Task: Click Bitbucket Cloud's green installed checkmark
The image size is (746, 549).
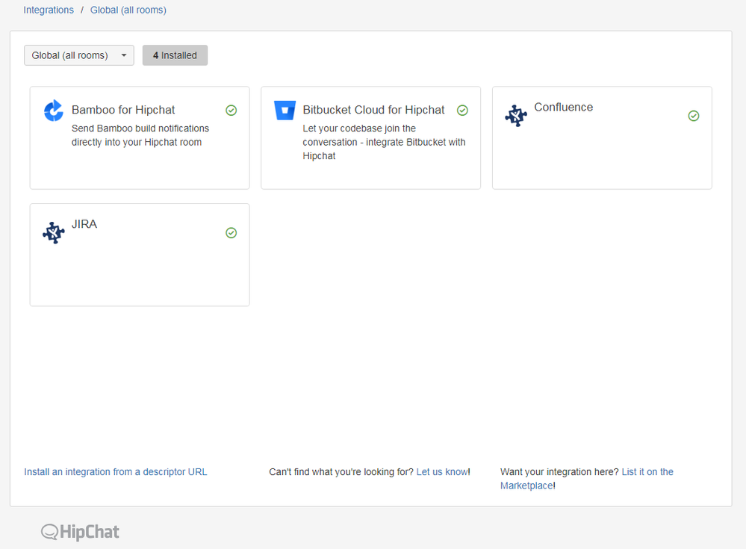Action: click(462, 111)
